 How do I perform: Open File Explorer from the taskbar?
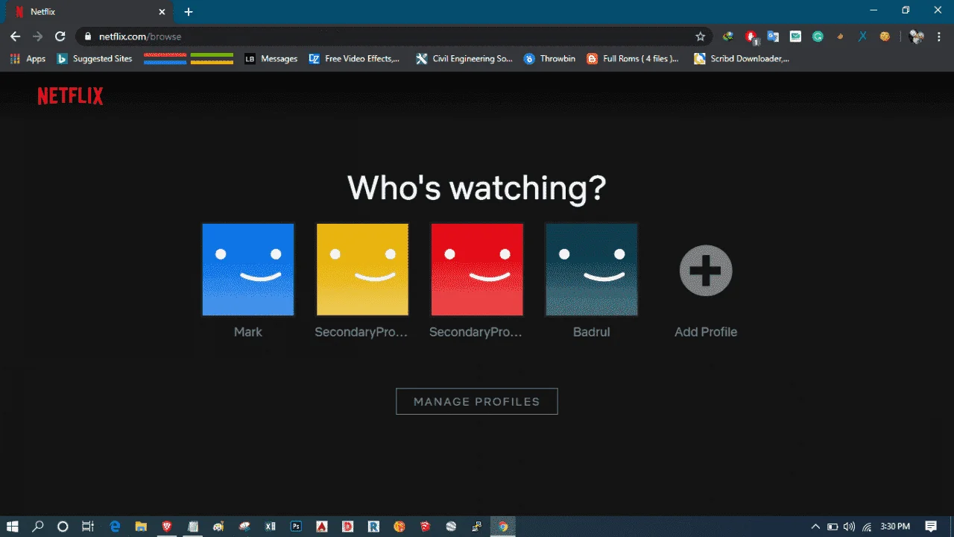coord(141,527)
